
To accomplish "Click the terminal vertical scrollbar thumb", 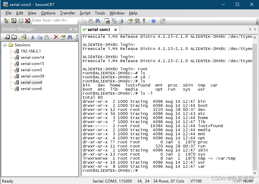I will tap(255, 107).
